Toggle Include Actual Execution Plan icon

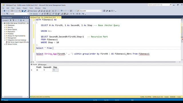53,14
